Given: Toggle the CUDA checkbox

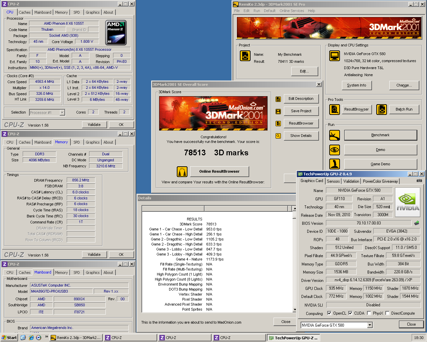Looking at the screenshot, I should tap(350, 313).
